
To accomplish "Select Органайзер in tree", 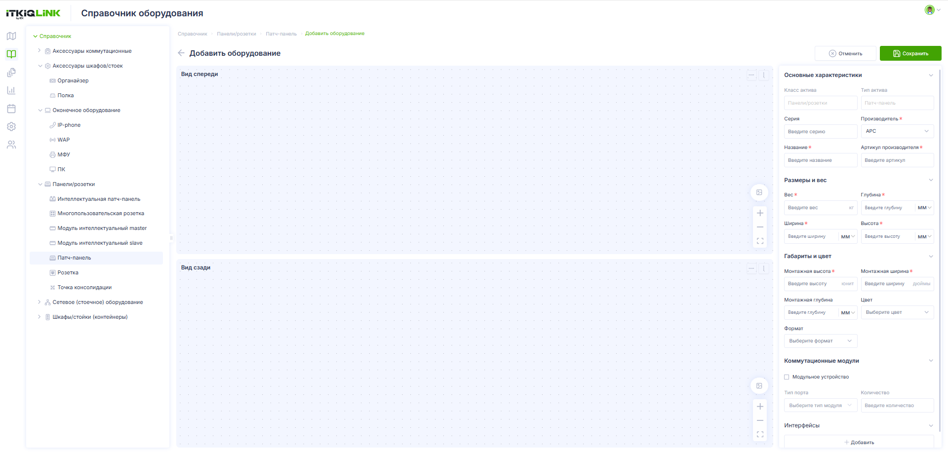I will tap(73, 80).
